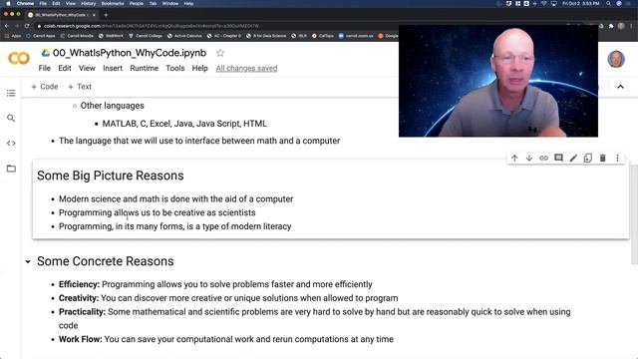Open the user account avatar
This screenshot has height=359, width=638.
616,59
